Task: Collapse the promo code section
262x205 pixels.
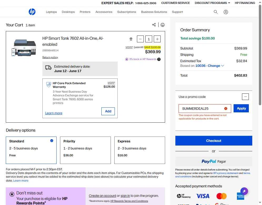Action: [245, 97]
